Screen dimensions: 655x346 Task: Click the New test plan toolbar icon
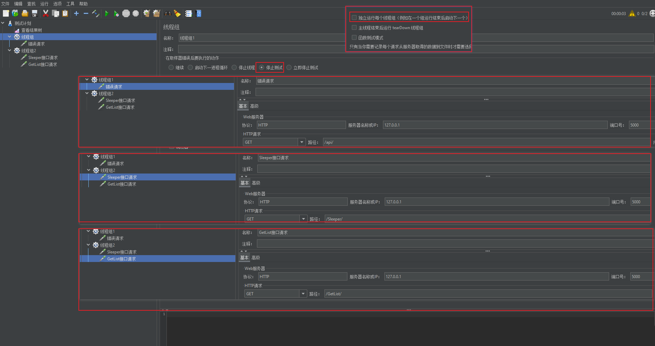6,13
